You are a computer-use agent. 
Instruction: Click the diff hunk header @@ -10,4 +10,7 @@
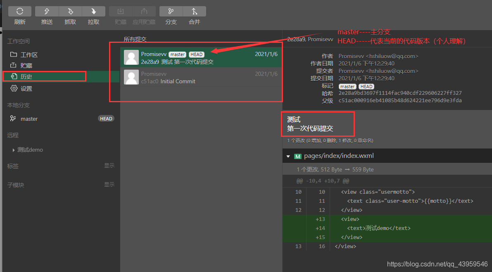point(323,181)
